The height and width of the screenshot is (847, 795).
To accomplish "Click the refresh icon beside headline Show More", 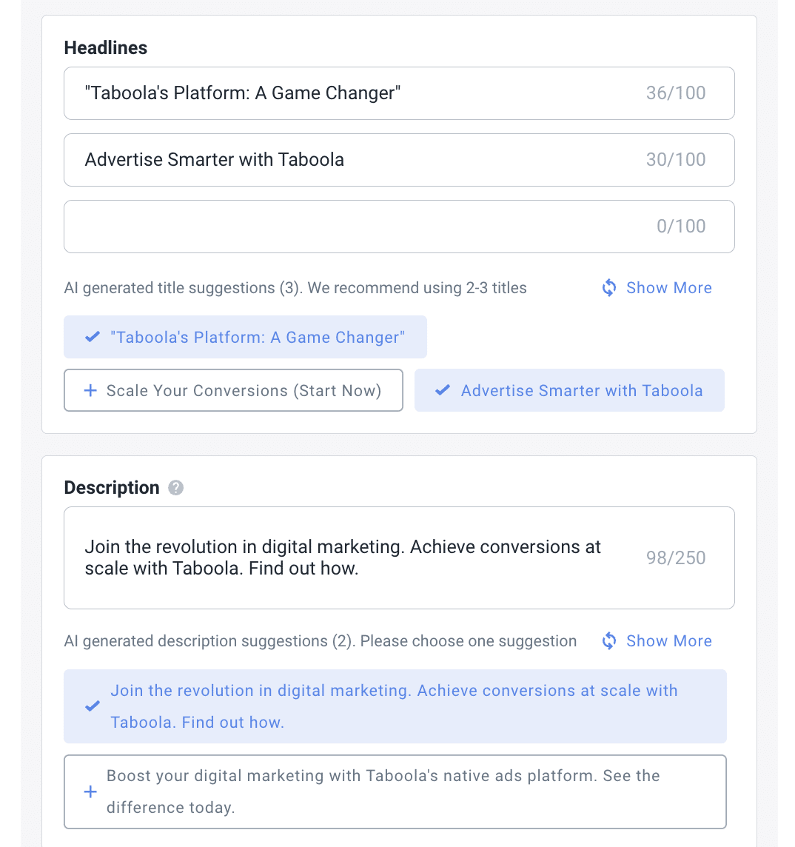I will (608, 287).
